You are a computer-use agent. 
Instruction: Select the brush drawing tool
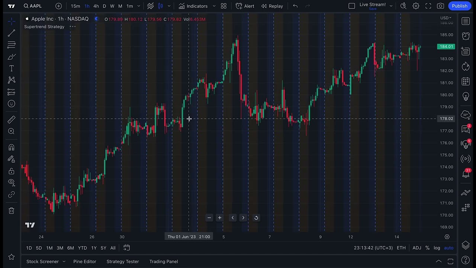click(x=12, y=57)
